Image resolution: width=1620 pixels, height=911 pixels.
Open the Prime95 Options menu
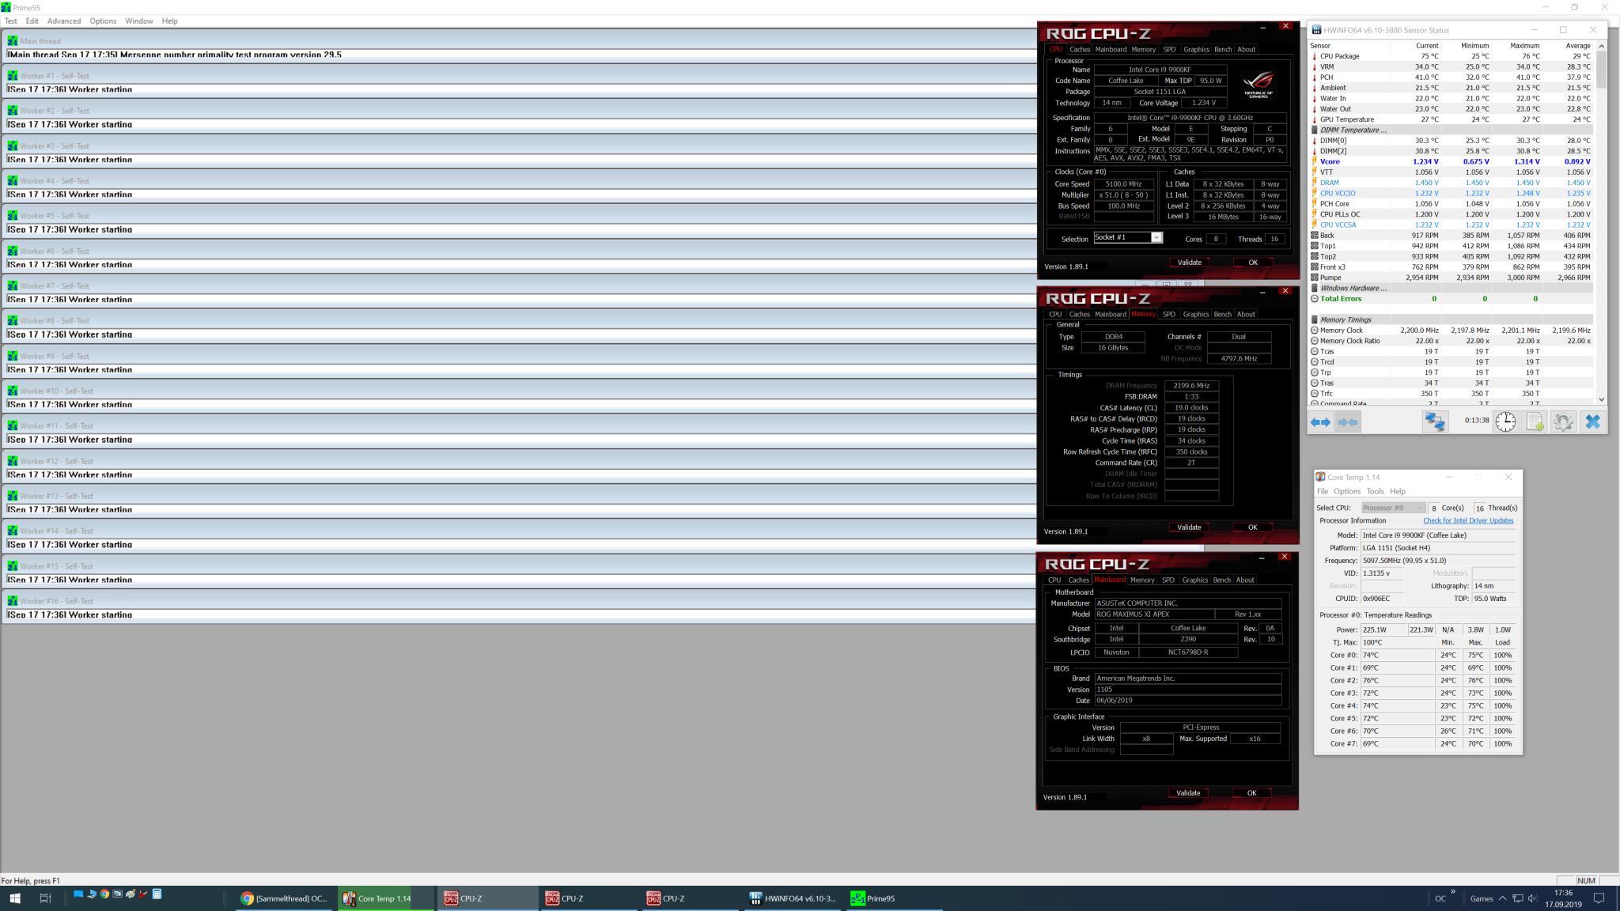103,21
